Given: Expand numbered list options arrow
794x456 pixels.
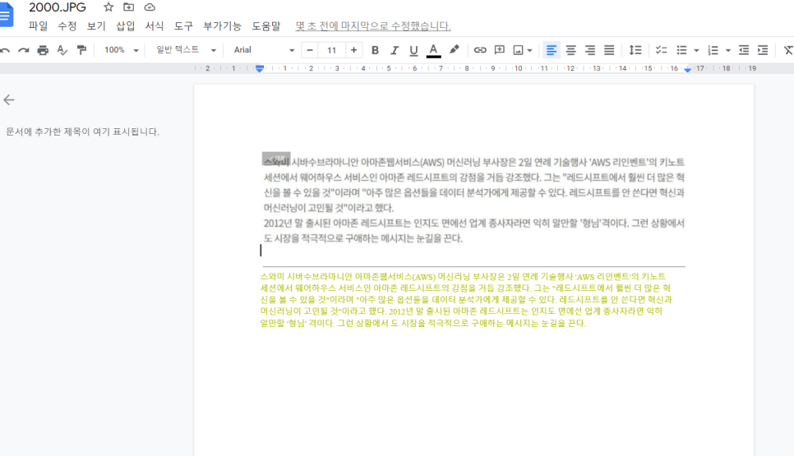Looking at the screenshot, I should click(x=727, y=51).
